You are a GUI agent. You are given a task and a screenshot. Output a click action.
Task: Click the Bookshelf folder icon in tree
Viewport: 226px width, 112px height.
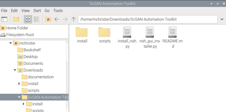[x=20, y=50]
